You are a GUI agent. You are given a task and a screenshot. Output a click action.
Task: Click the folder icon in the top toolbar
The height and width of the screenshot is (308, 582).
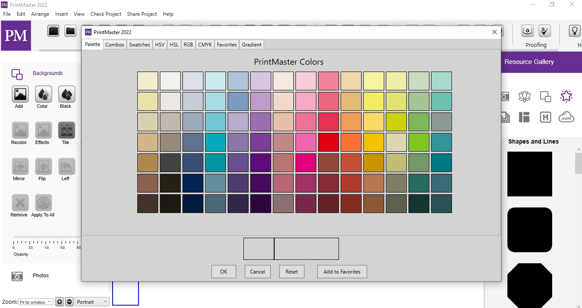click(x=70, y=31)
